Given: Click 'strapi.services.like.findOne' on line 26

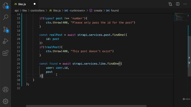Looking at the screenshot, I should pyautogui.click(x=95, y=64).
